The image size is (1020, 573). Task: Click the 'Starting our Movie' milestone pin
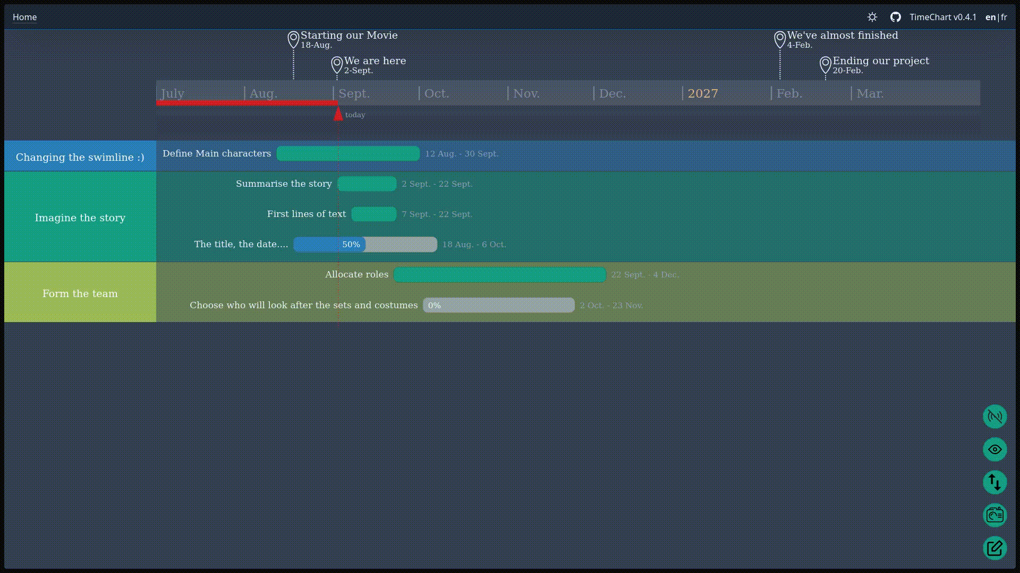point(293,39)
